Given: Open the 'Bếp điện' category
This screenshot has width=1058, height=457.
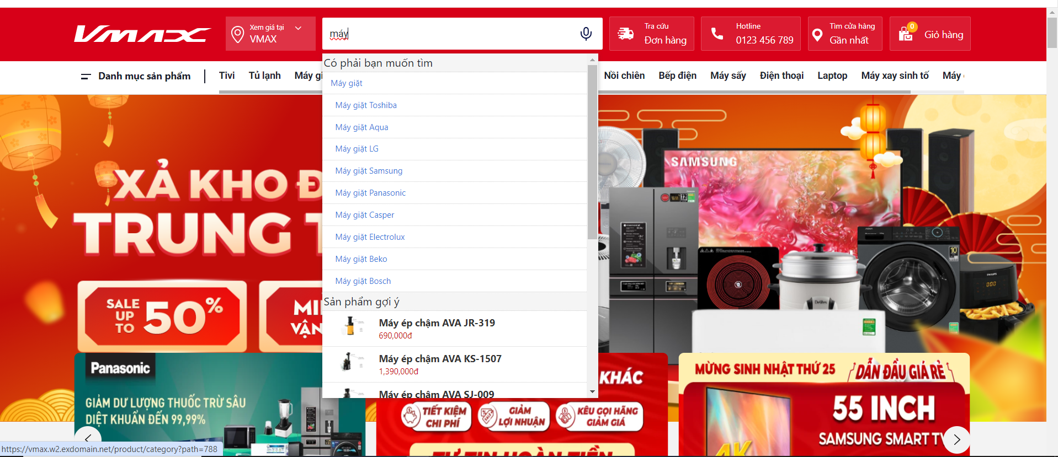Looking at the screenshot, I should [677, 76].
